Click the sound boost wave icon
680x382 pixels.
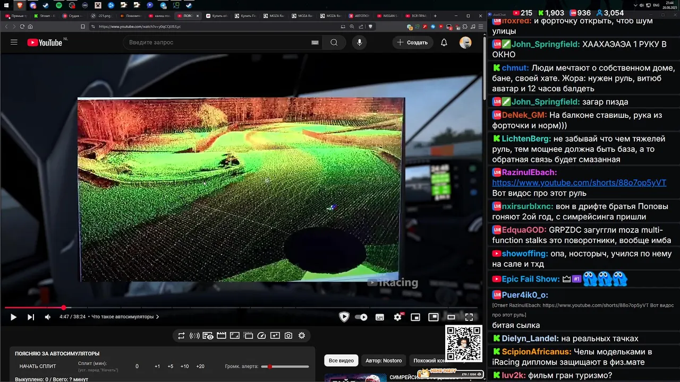194,335
